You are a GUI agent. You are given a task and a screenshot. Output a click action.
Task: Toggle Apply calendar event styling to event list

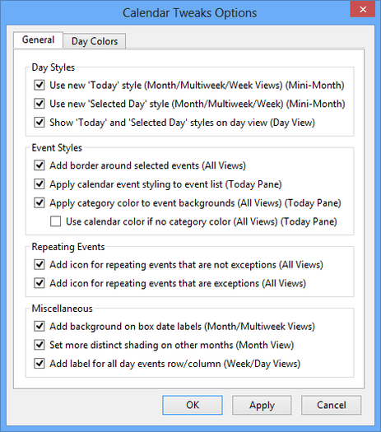pos(39,183)
